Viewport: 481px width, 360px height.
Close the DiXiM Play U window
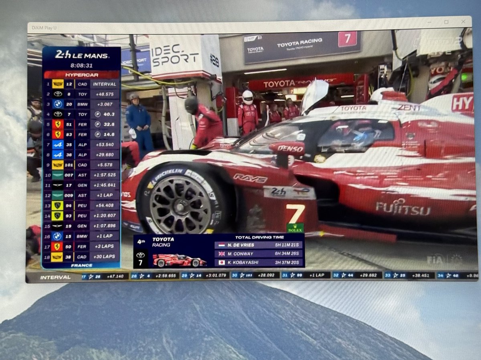pyautogui.click(x=463, y=22)
